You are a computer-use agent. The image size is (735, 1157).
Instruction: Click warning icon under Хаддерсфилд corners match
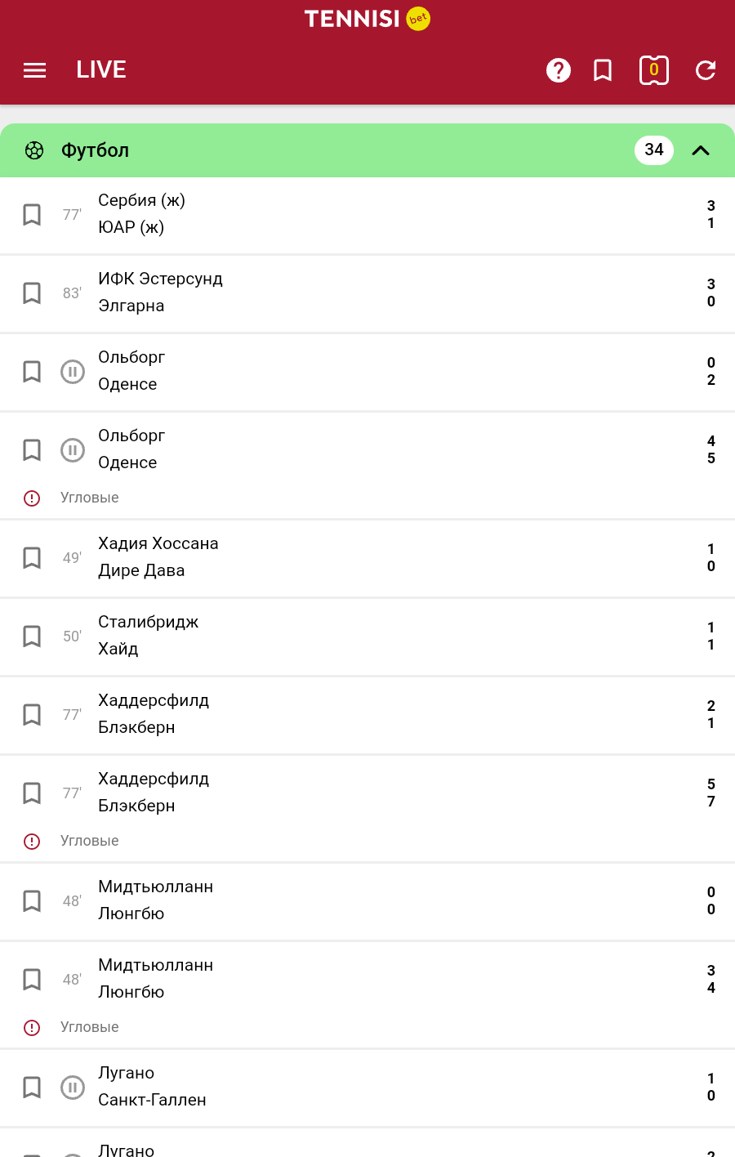point(32,842)
